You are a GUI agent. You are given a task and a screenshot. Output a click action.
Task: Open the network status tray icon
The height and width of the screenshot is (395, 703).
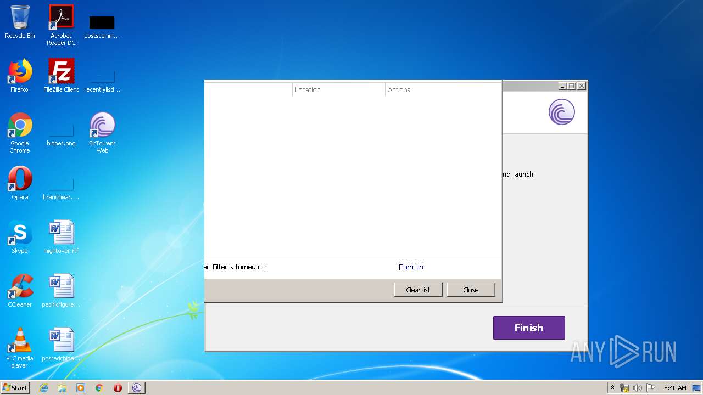[624, 388]
